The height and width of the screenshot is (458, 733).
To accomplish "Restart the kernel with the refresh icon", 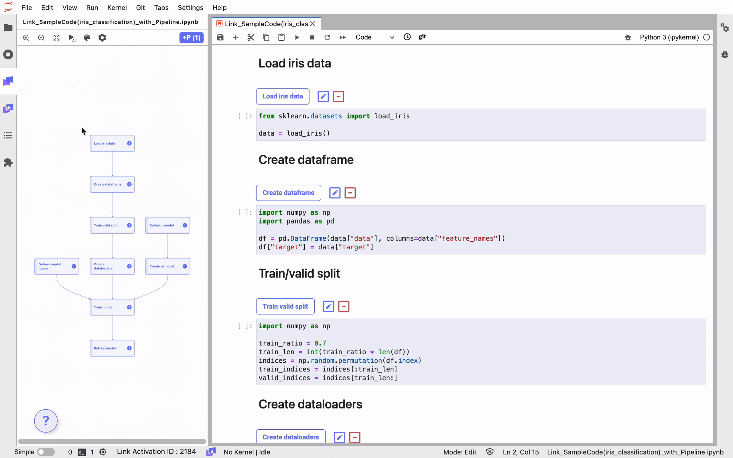I will click(327, 37).
